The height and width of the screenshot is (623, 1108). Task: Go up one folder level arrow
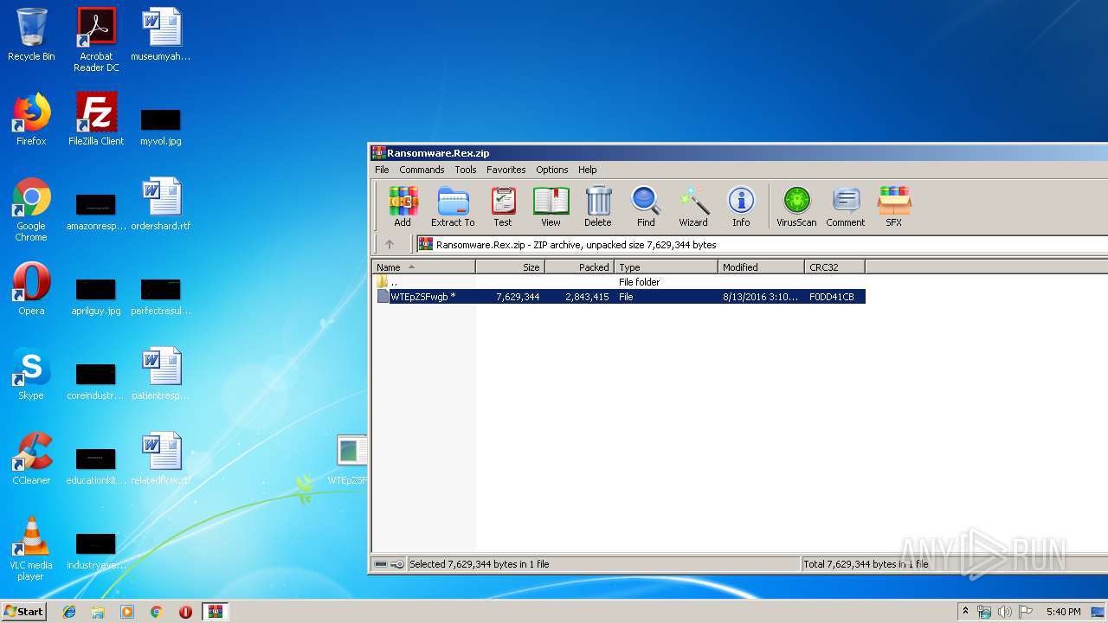tap(390, 244)
